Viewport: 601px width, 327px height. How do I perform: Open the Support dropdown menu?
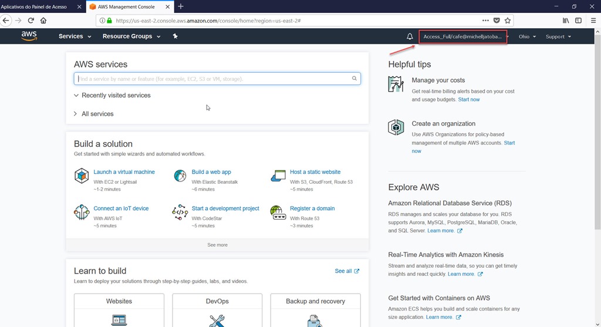(558, 36)
